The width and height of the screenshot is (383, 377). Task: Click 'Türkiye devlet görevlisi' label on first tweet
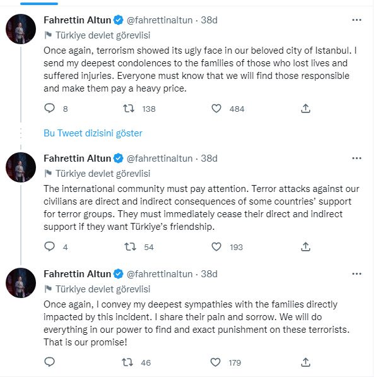102,35
